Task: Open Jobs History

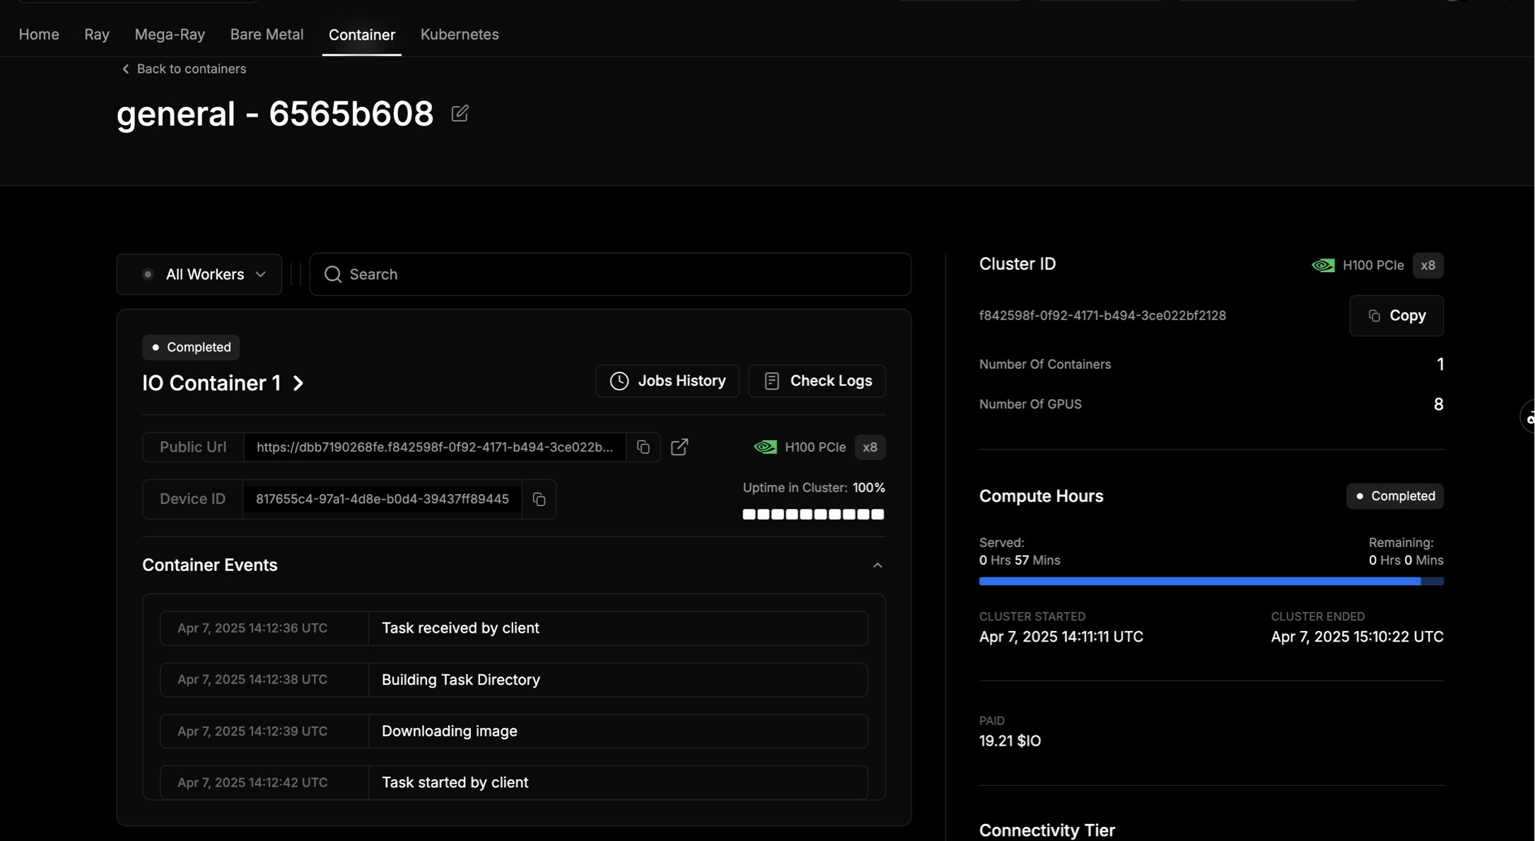Action: click(667, 381)
